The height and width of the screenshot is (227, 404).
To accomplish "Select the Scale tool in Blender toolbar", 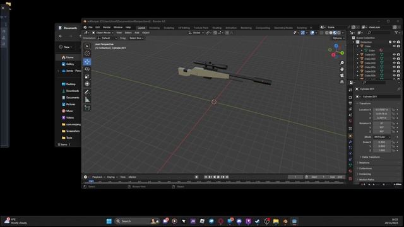I will point(87,76).
